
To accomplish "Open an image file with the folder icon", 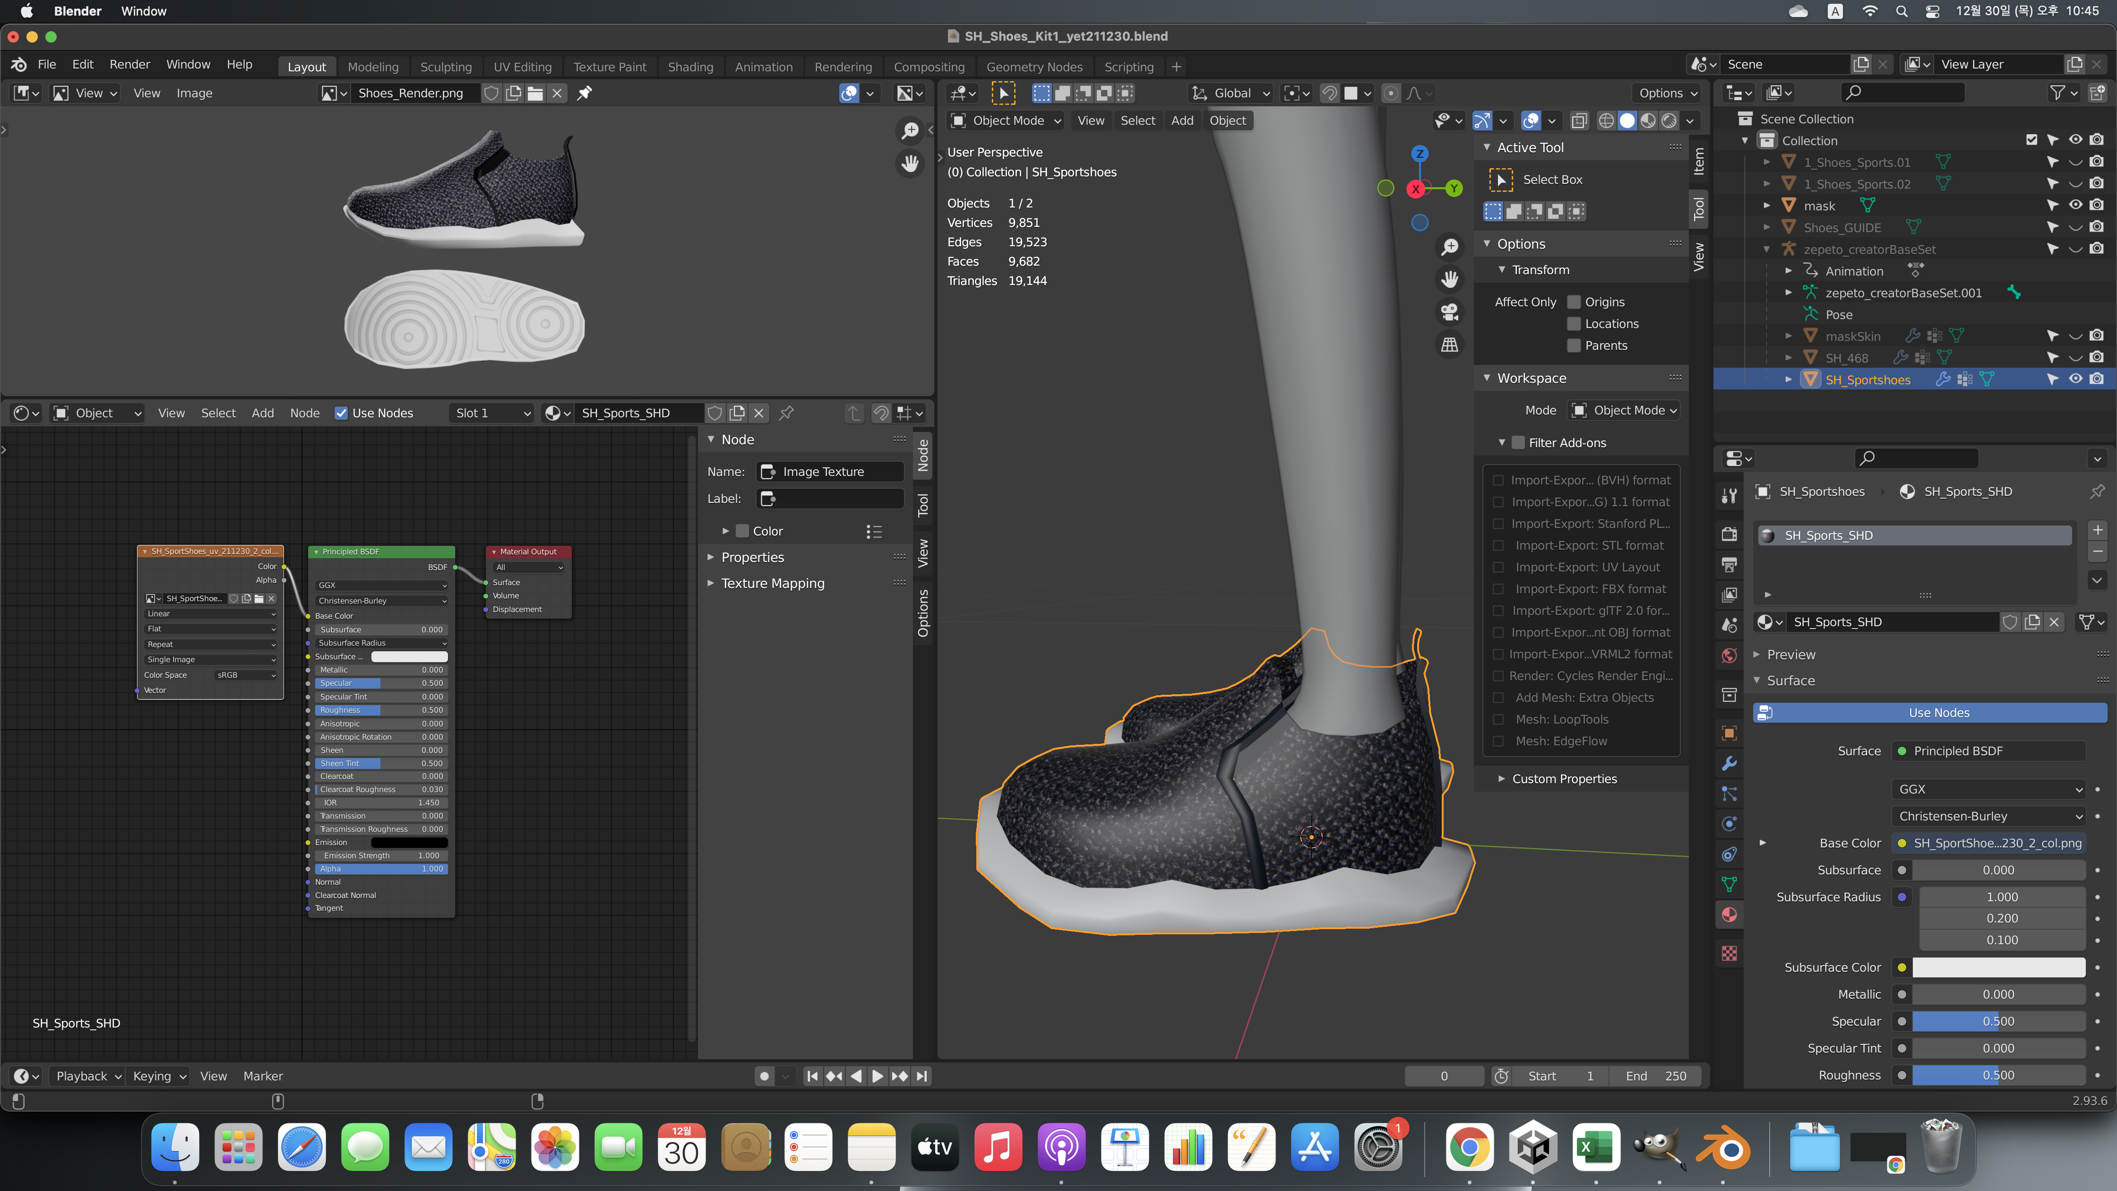I will pyautogui.click(x=535, y=93).
